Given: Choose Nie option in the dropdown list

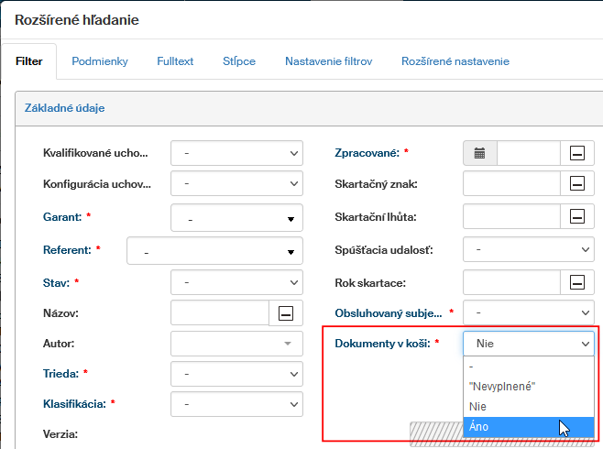Looking at the screenshot, I should [x=478, y=406].
